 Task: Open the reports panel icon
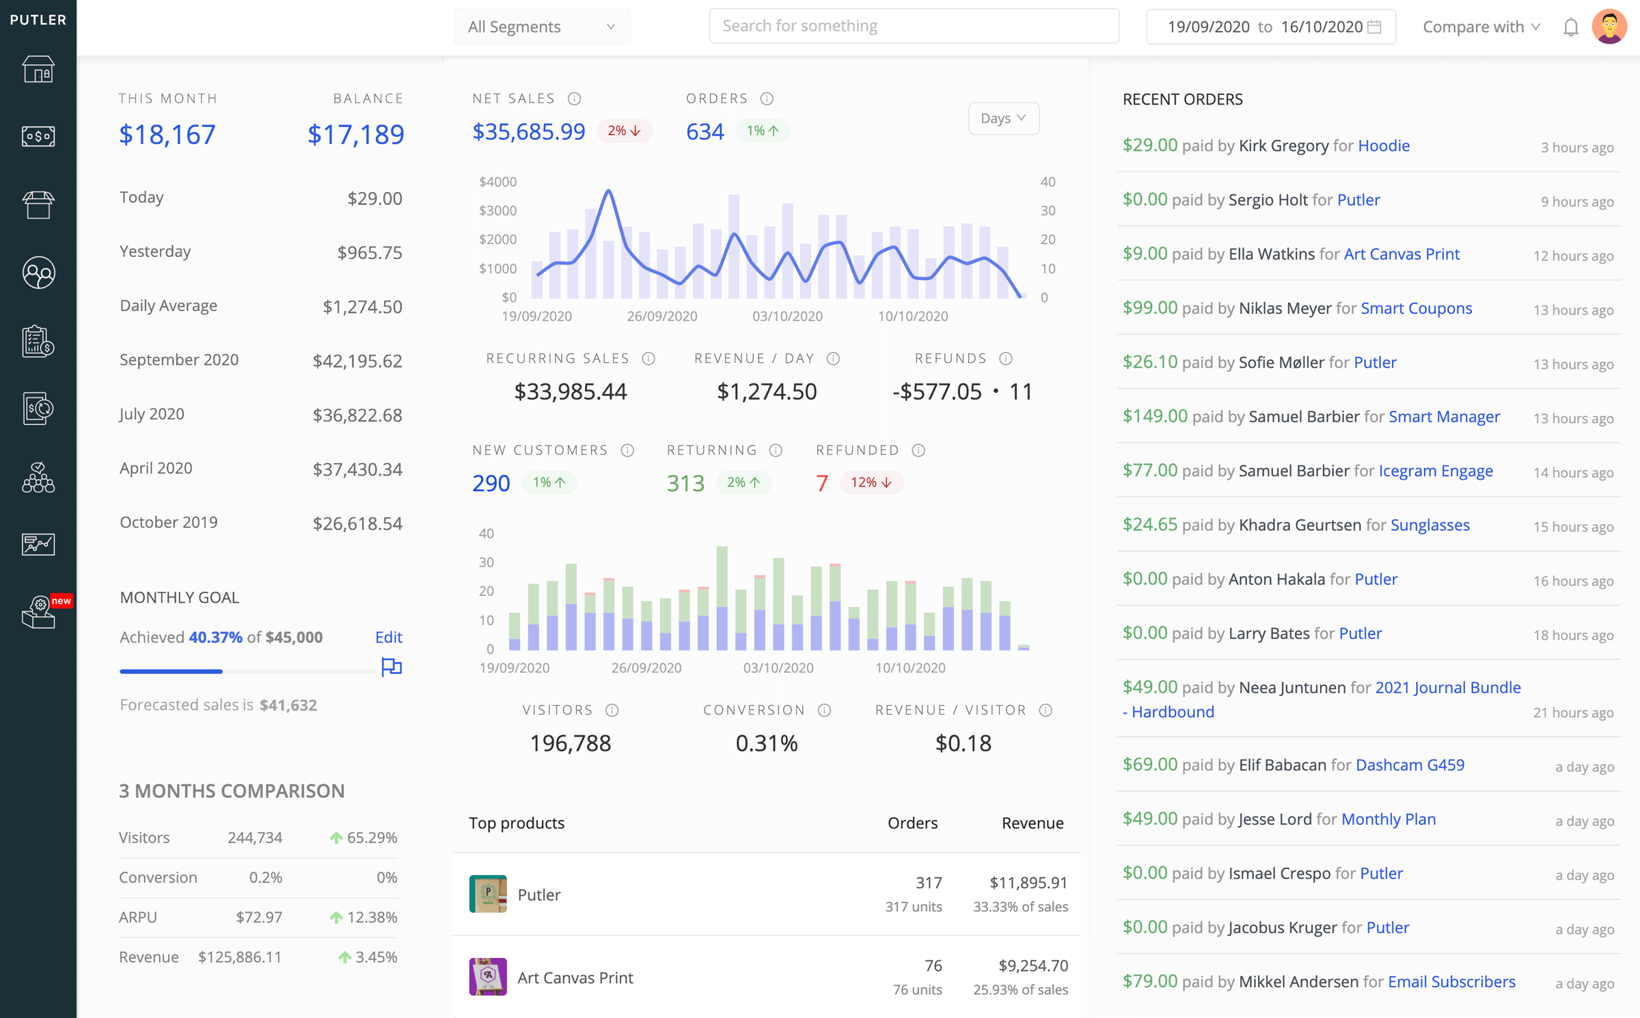[39, 542]
